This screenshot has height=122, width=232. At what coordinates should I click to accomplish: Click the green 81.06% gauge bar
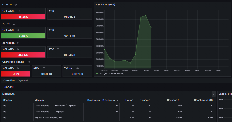click(23, 36)
